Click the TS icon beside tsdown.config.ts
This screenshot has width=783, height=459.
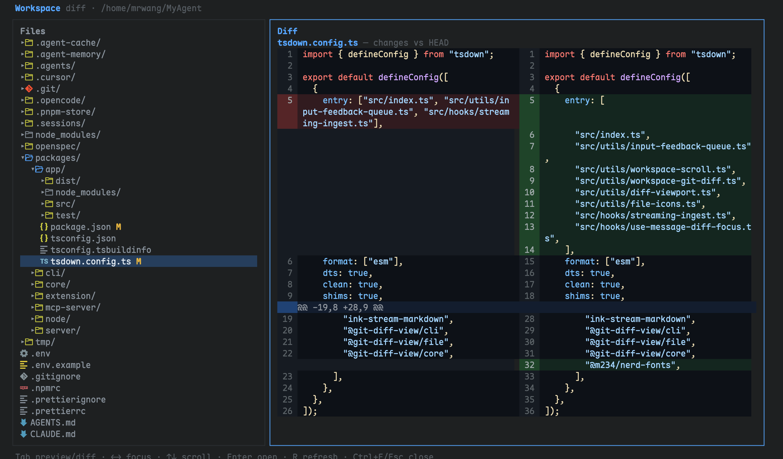point(44,261)
